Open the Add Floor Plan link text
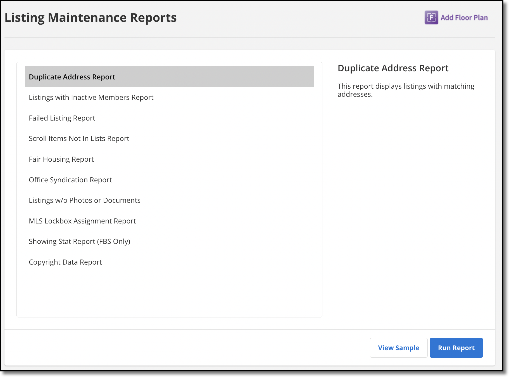Image resolution: width=509 pixels, height=377 pixels. (x=464, y=18)
